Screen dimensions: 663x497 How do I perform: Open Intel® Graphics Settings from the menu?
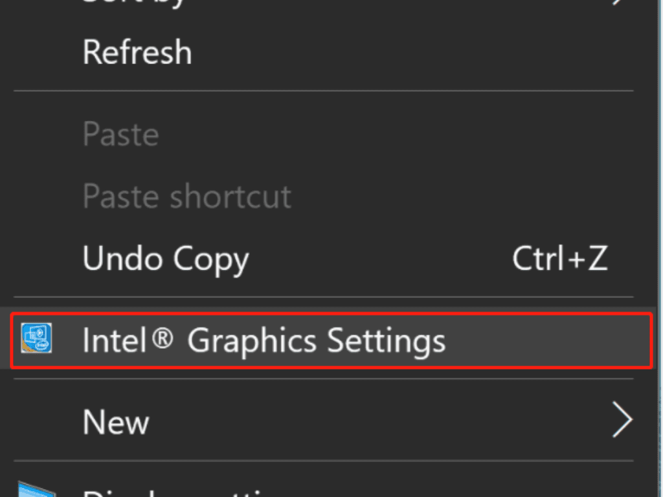(x=264, y=340)
